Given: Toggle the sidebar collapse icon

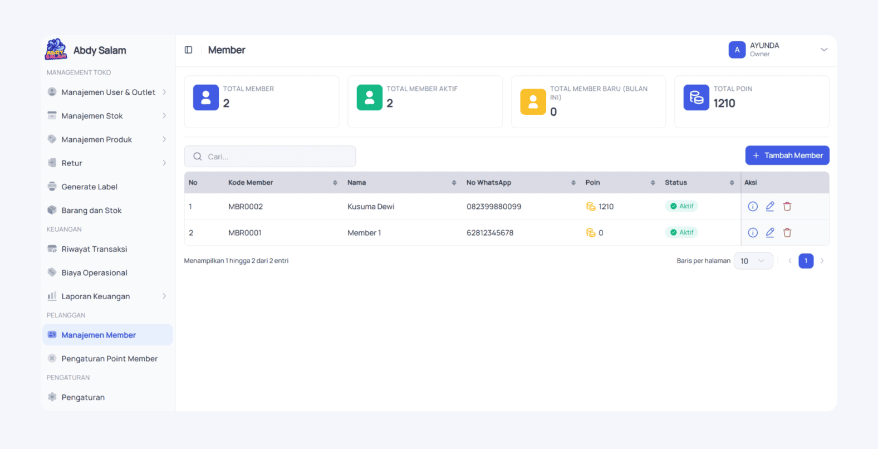Looking at the screenshot, I should click(x=188, y=50).
